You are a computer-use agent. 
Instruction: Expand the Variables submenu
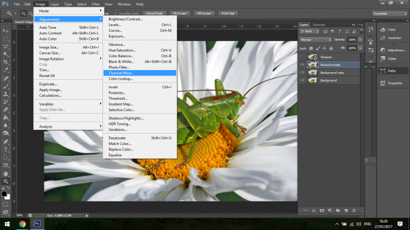click(69, 104)
